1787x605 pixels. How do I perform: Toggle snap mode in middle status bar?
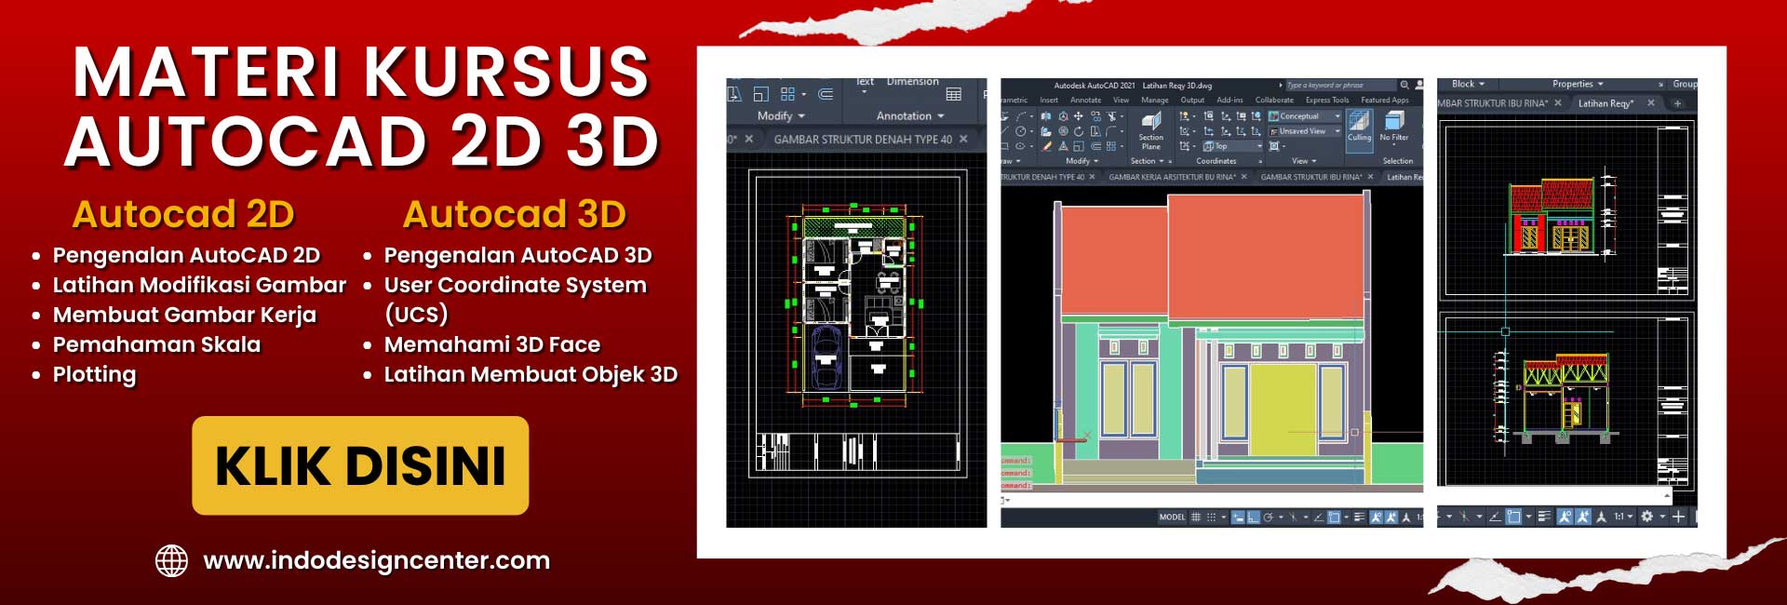(x=1211, y=517)
